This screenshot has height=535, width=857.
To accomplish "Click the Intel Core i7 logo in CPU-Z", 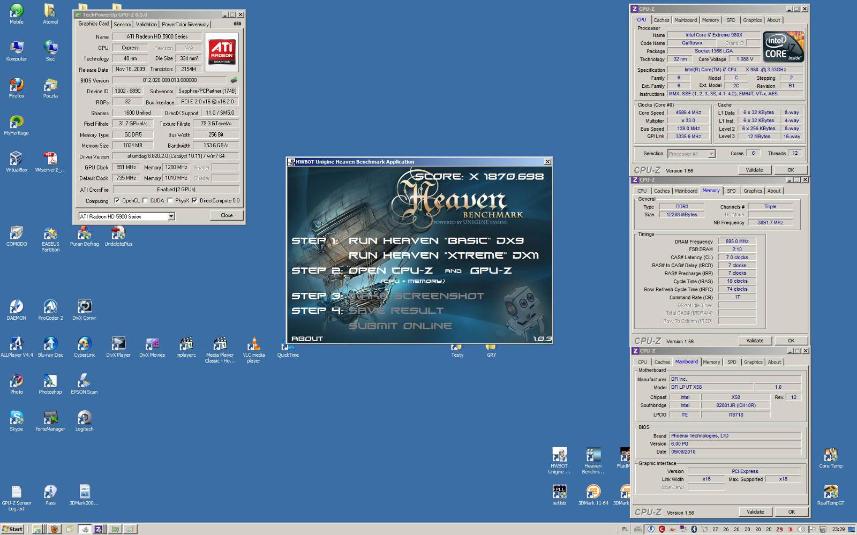I will (784, 47).
